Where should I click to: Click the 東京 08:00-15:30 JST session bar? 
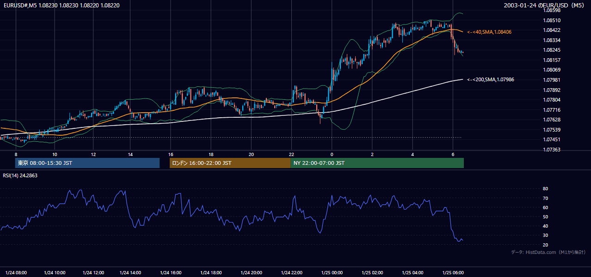point(87,163)
